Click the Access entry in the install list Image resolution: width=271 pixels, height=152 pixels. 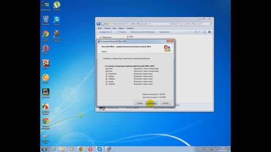(x=111, y=81)
